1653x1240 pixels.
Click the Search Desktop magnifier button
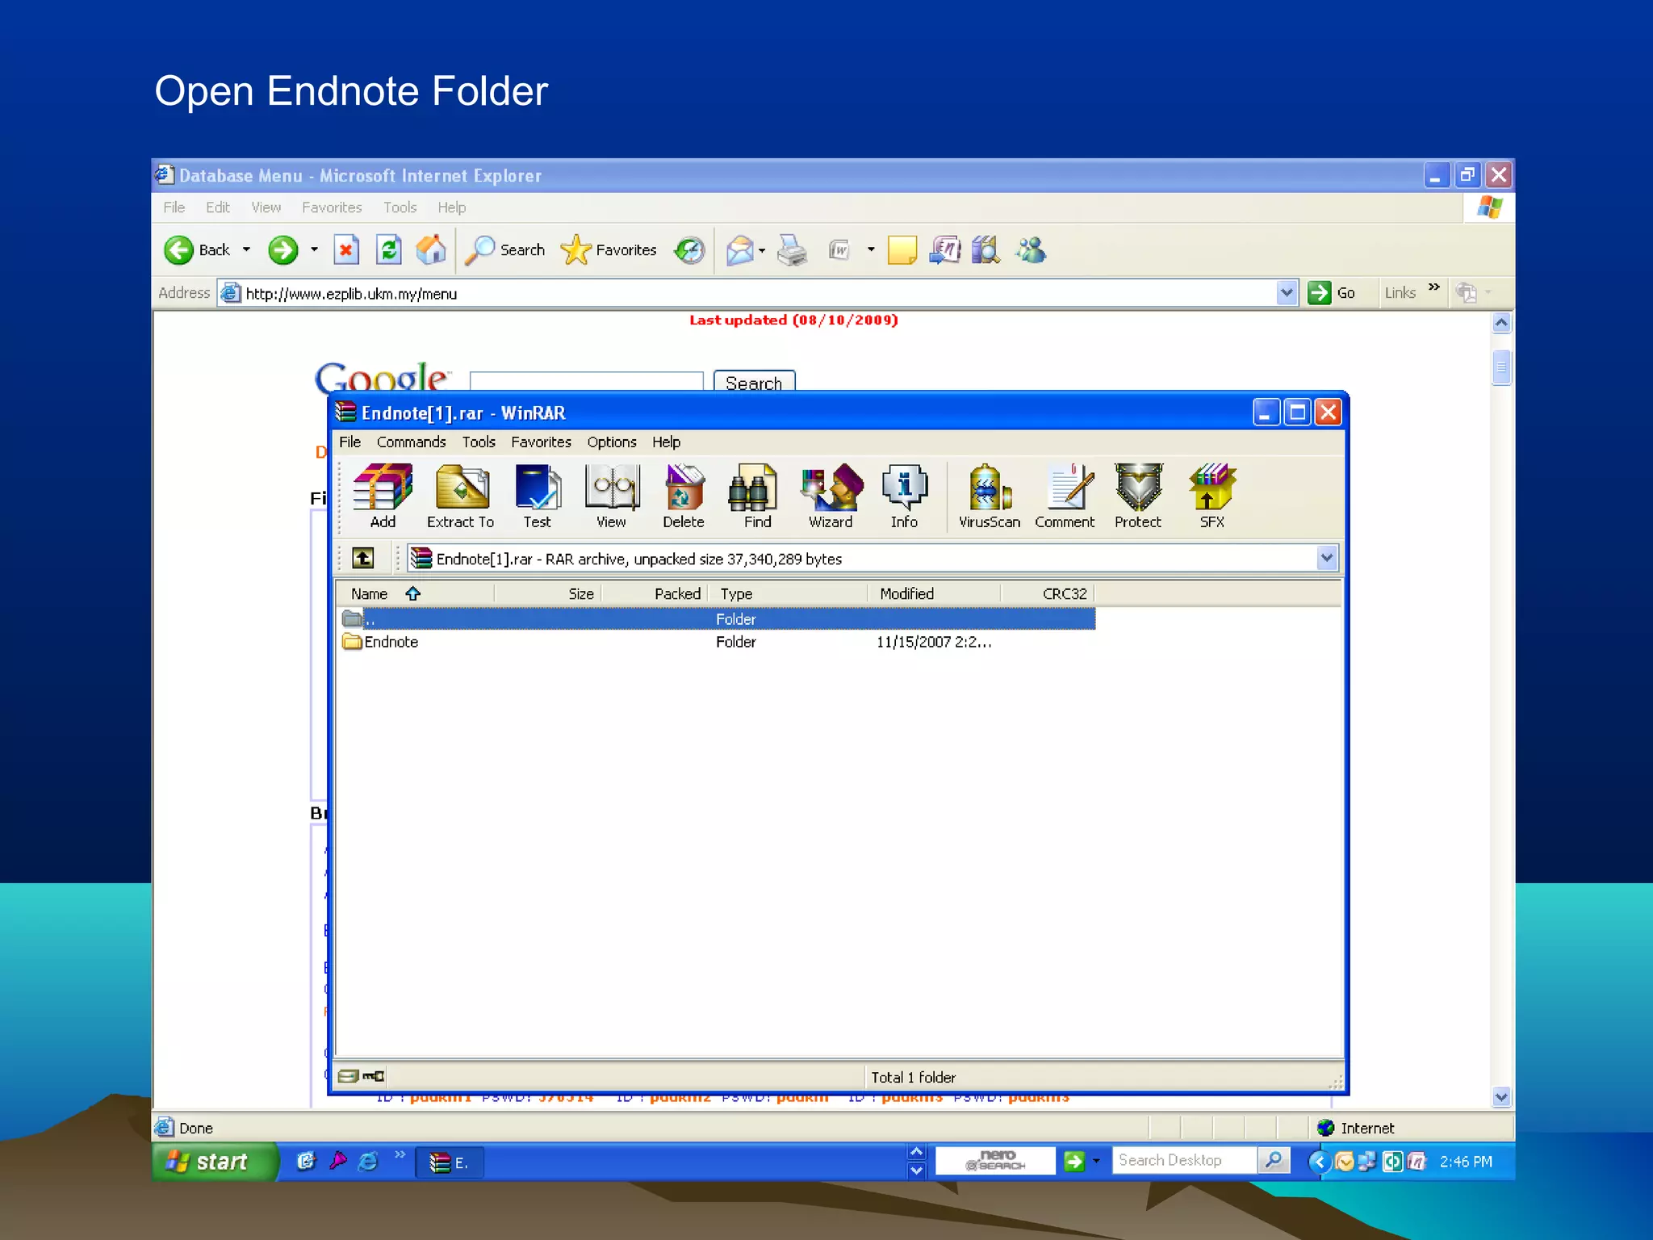tap(1274, 1161)
